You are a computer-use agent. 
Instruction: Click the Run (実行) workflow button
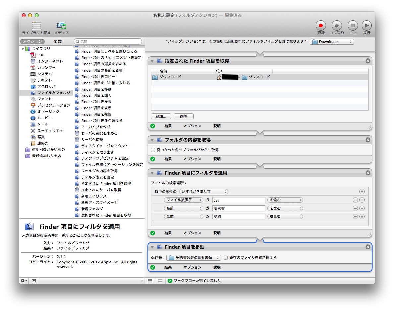[x=366, y=26]
